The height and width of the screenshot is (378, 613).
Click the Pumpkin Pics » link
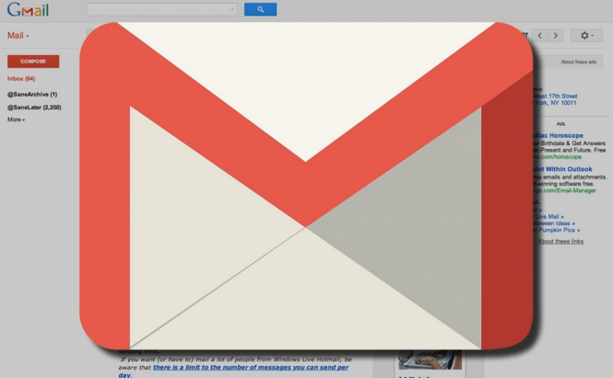[559, 230]
